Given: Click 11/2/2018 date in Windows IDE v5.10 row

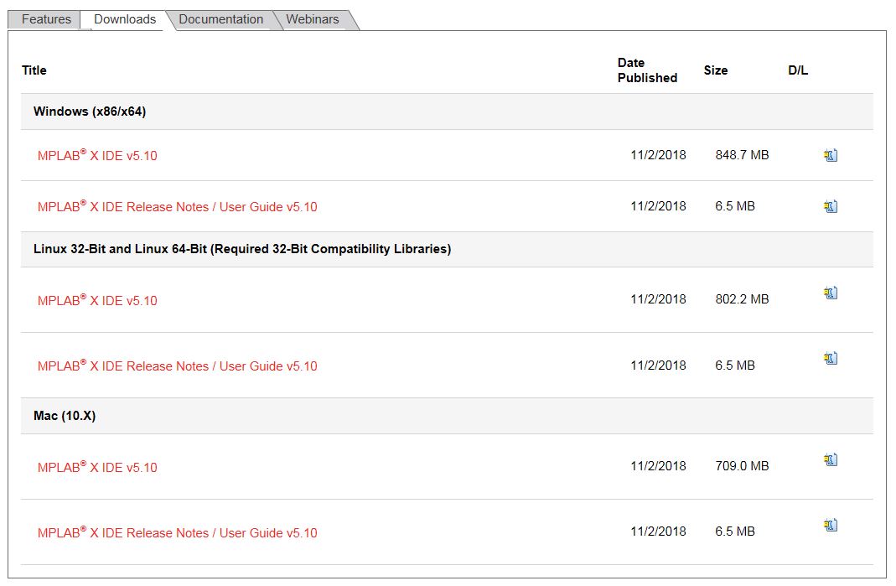Looking at the screenshot, I should tap(658, 155).
